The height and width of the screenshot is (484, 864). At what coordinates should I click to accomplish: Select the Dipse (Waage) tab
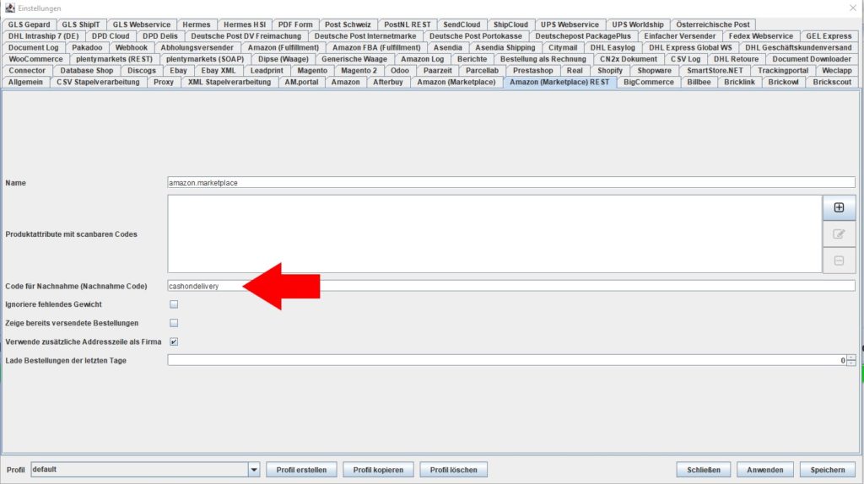click(x=283, y=59)
